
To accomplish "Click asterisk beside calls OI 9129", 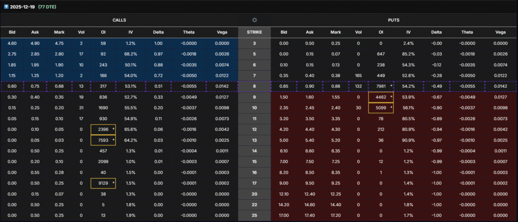I will pos(112,183).
